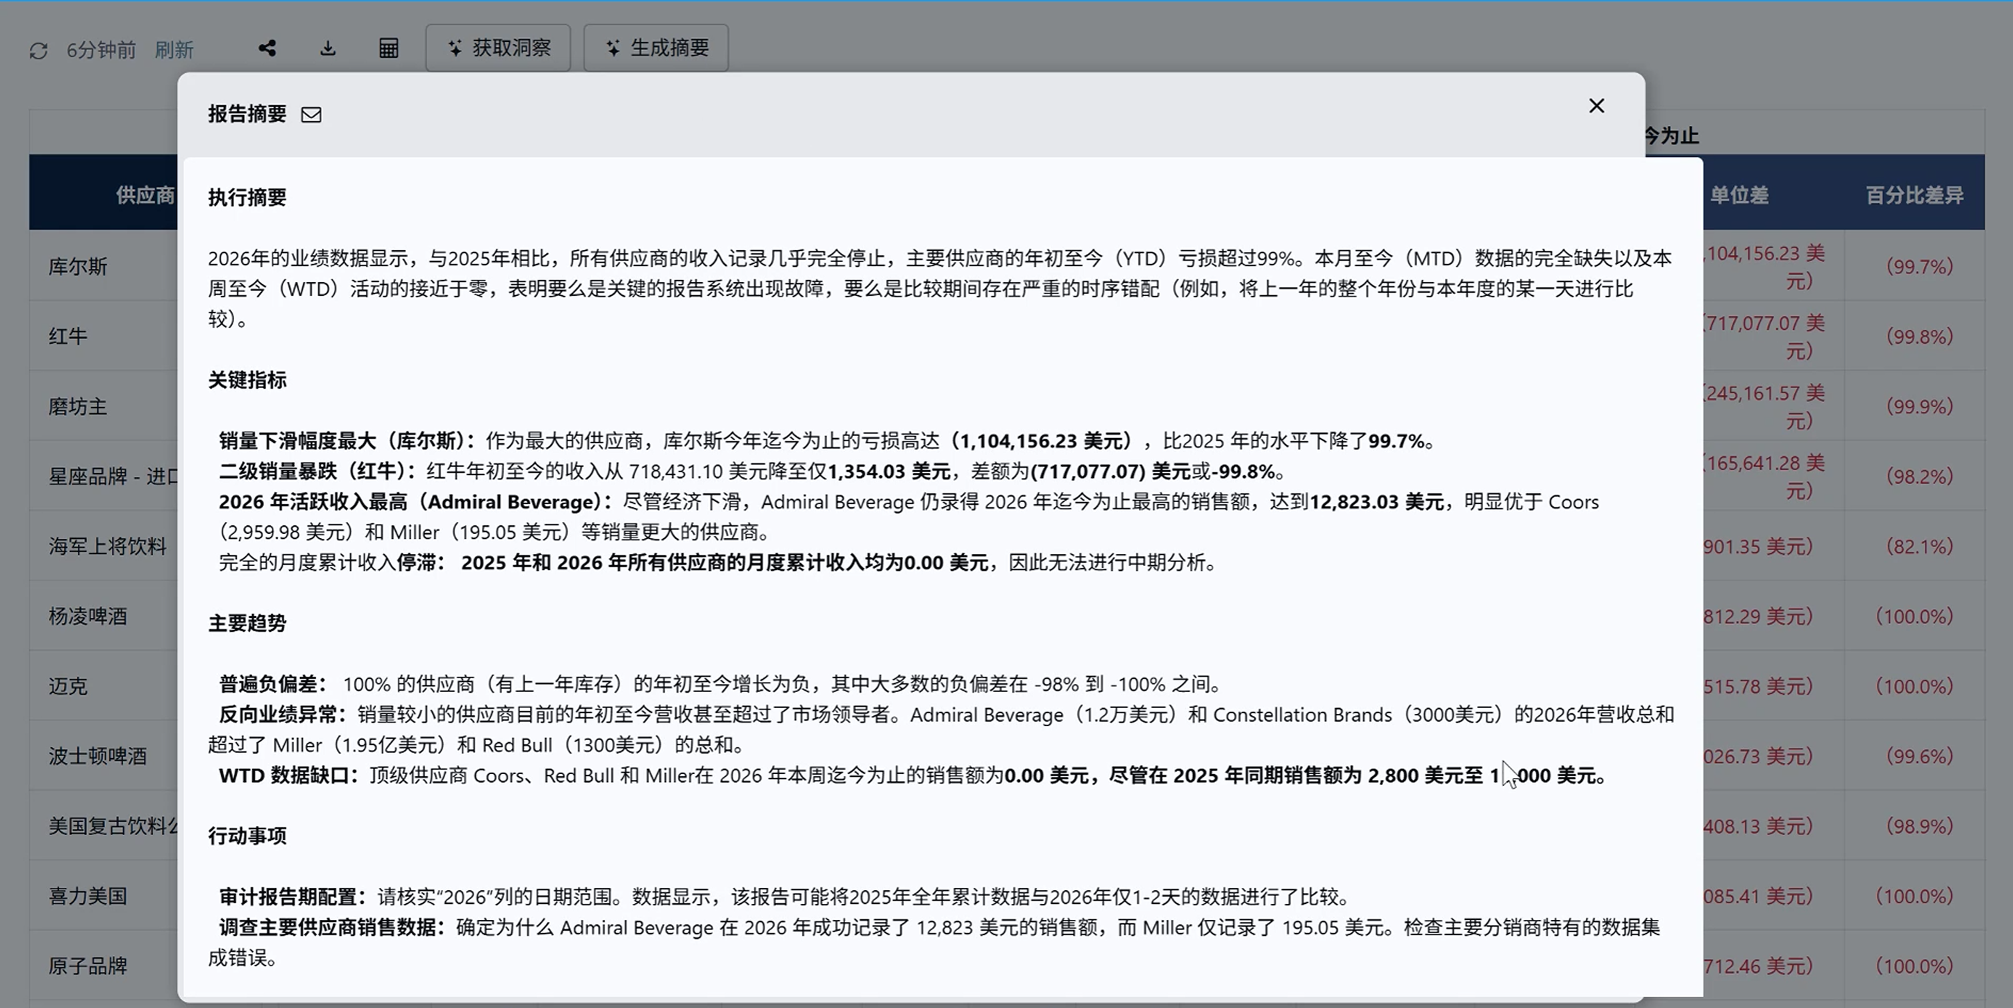Click the download icon
Viewport: 2013px width, 1008px height.
(x=328, y=49)
